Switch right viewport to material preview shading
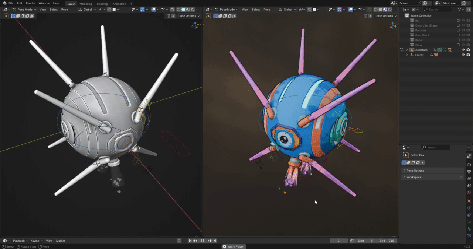 (385, 10)
